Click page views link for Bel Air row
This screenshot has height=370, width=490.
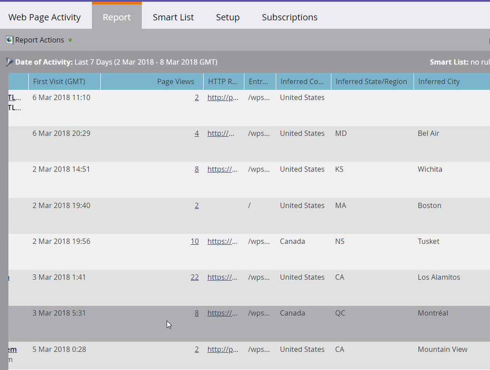tap(197, 133)
